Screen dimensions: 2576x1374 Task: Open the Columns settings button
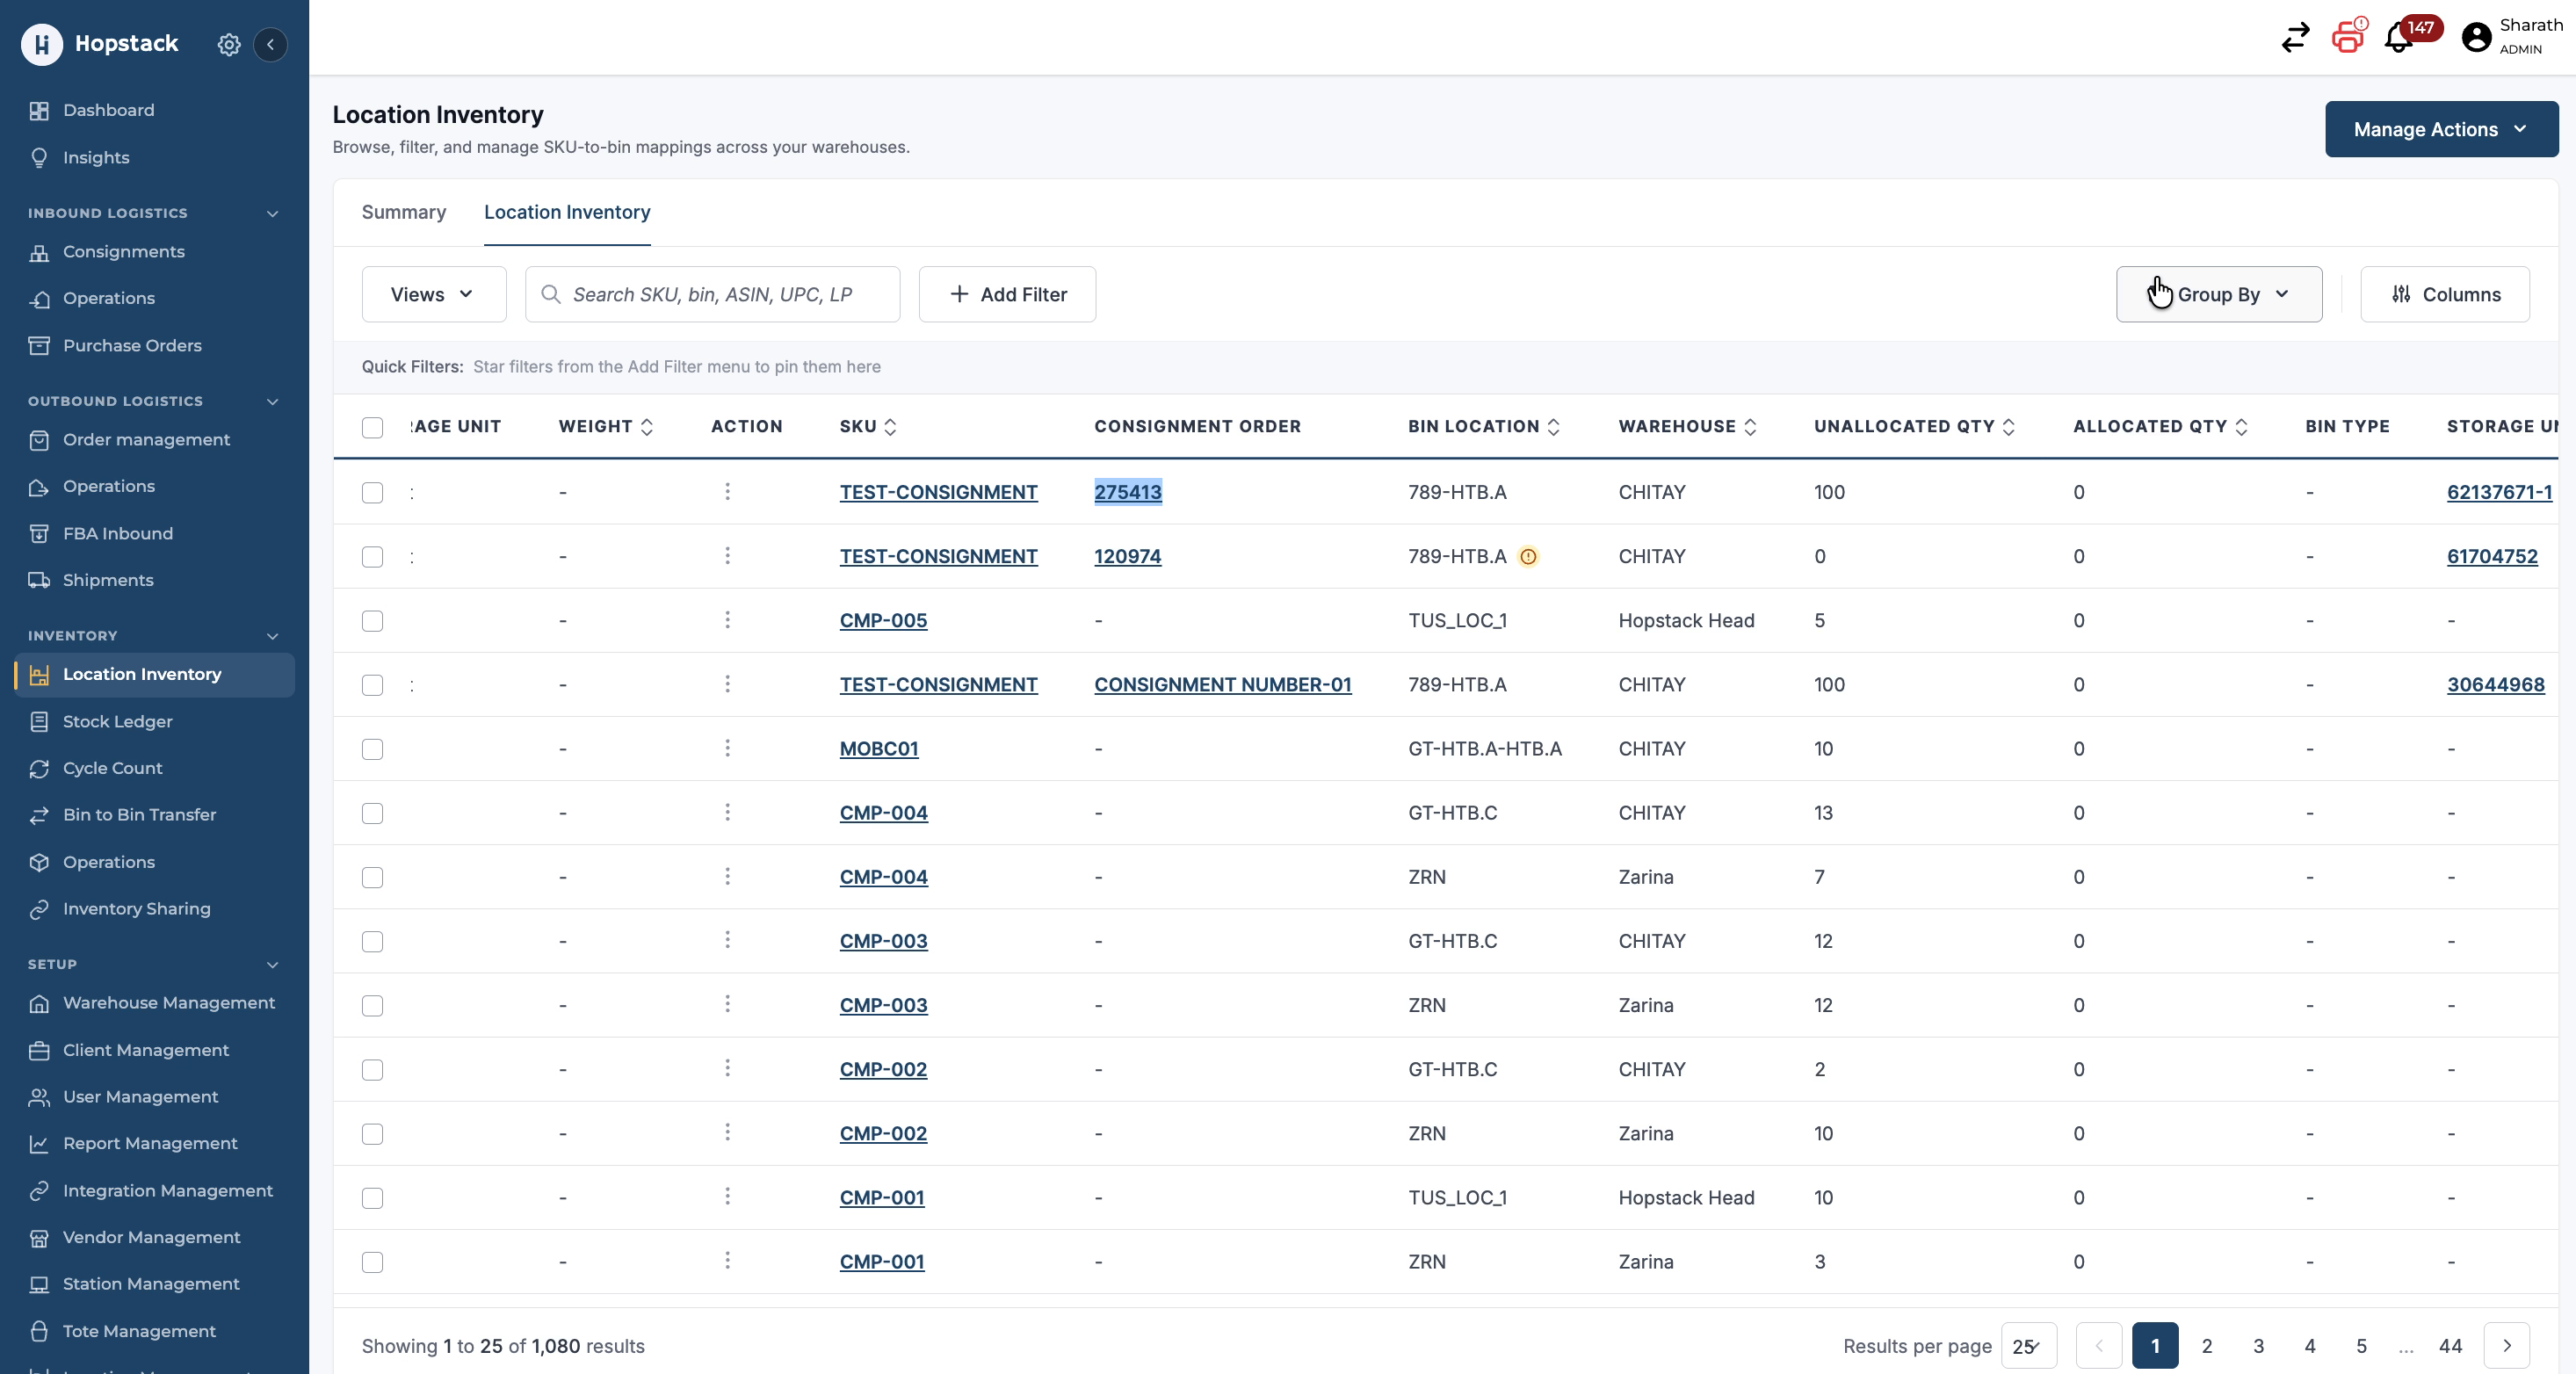[2444, 294]
